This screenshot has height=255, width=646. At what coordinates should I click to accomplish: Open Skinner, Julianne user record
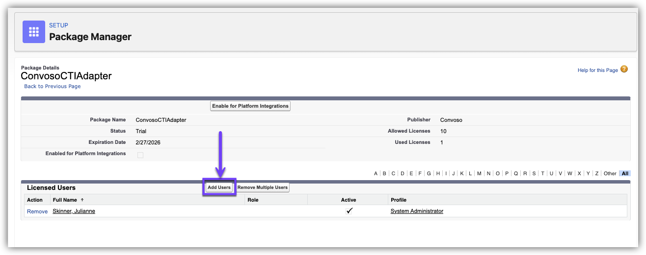(x=74, y=211)
